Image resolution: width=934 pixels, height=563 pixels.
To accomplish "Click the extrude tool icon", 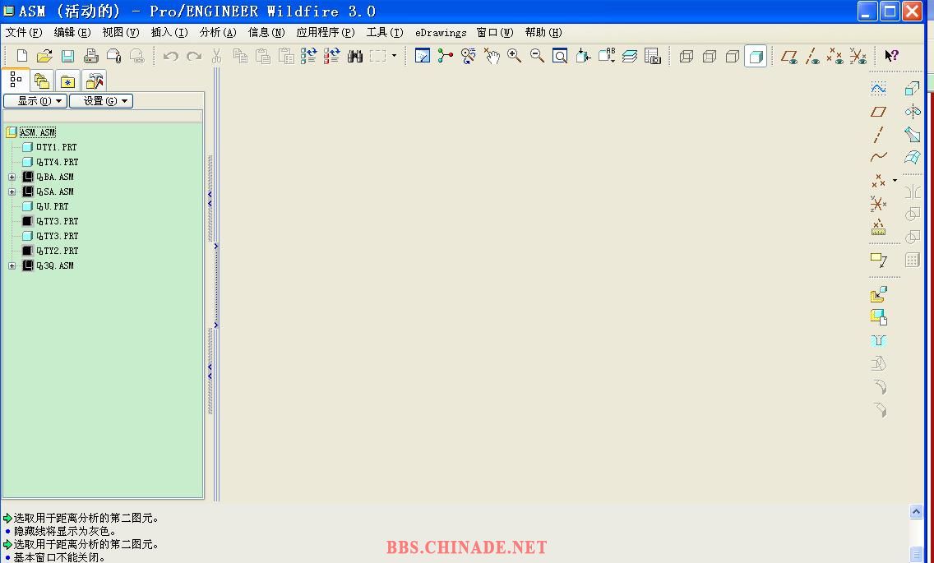I will (912, 89).
